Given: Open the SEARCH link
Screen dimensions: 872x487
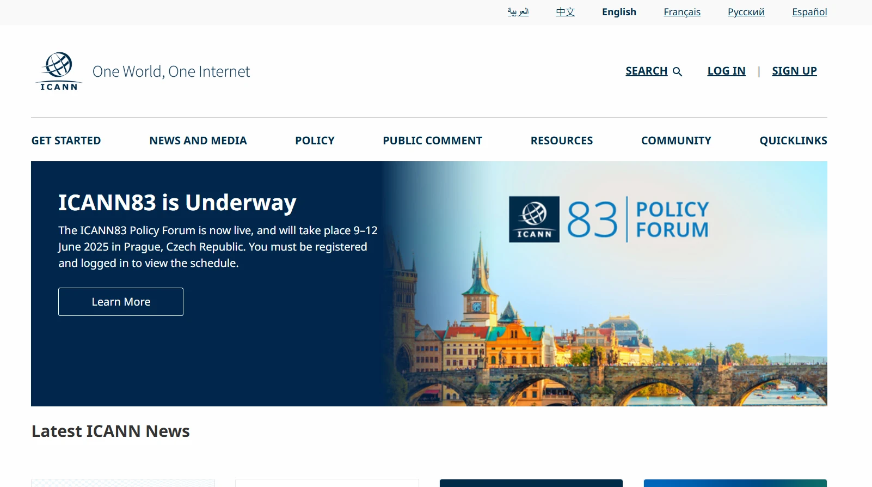Looking at the screenshot, I should pos(647,71).
